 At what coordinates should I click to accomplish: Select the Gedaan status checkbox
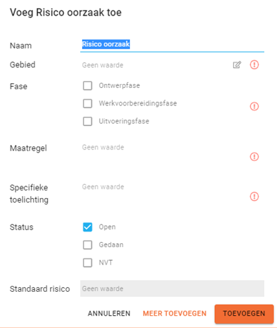pyautogui.click(x=87, y=245)
